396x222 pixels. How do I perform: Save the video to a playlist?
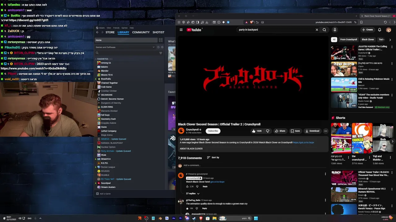pos(295,131)
